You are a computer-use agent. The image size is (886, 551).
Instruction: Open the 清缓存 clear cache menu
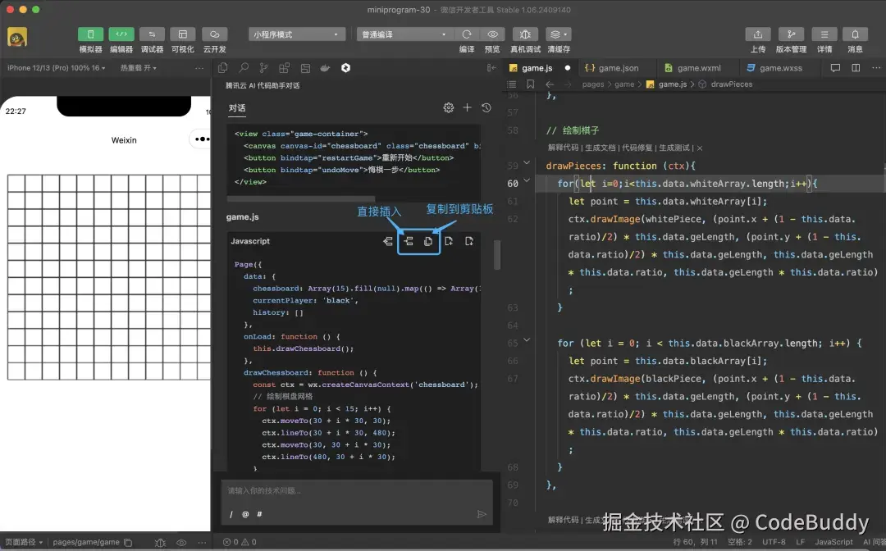(559, 34)
